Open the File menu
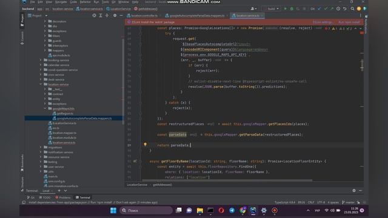388x218 pixels. point(32,2)
